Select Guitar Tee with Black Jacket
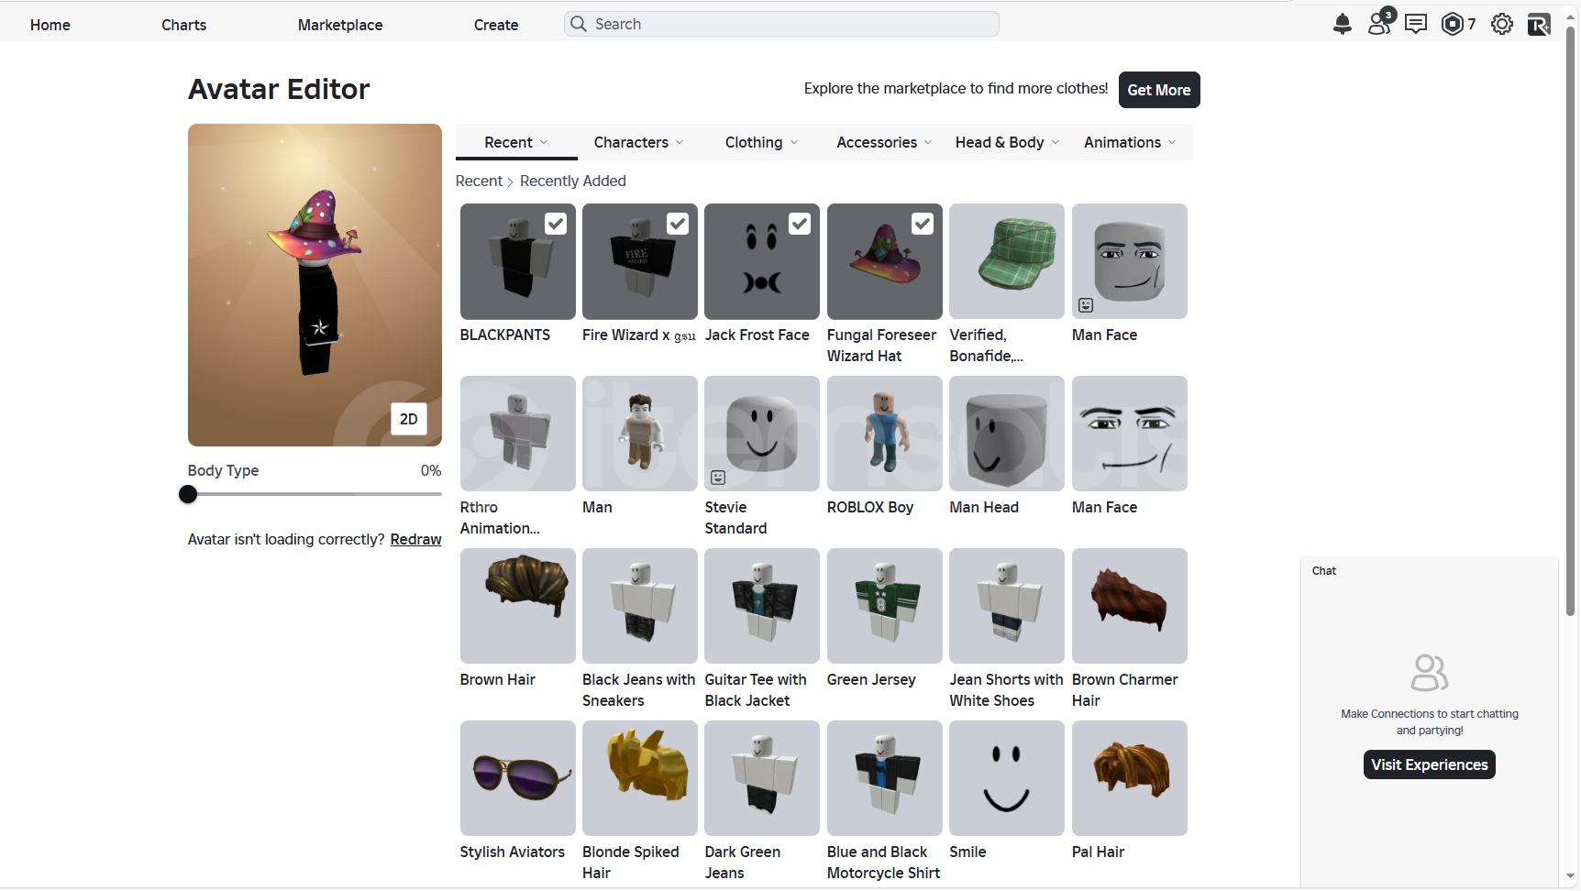 point(762,606)
